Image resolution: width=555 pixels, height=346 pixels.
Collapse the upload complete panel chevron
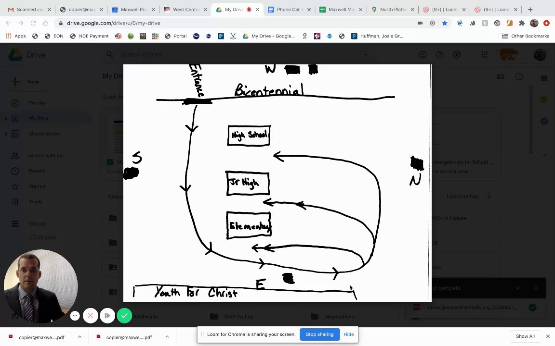(517, 288)
